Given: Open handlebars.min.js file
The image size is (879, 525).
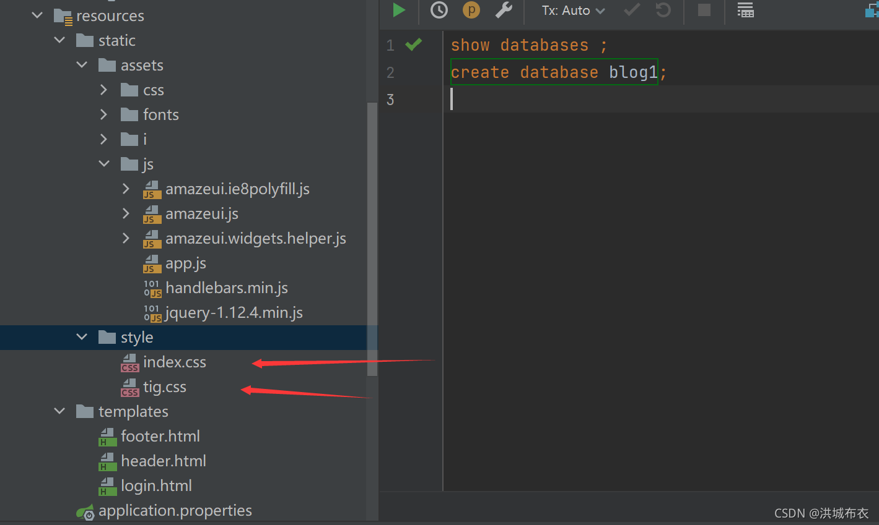Looking at the screenshot, I should [227, 288].
